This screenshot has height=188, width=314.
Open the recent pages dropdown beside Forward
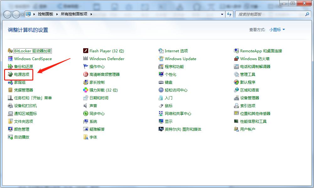tap(22, 14)
